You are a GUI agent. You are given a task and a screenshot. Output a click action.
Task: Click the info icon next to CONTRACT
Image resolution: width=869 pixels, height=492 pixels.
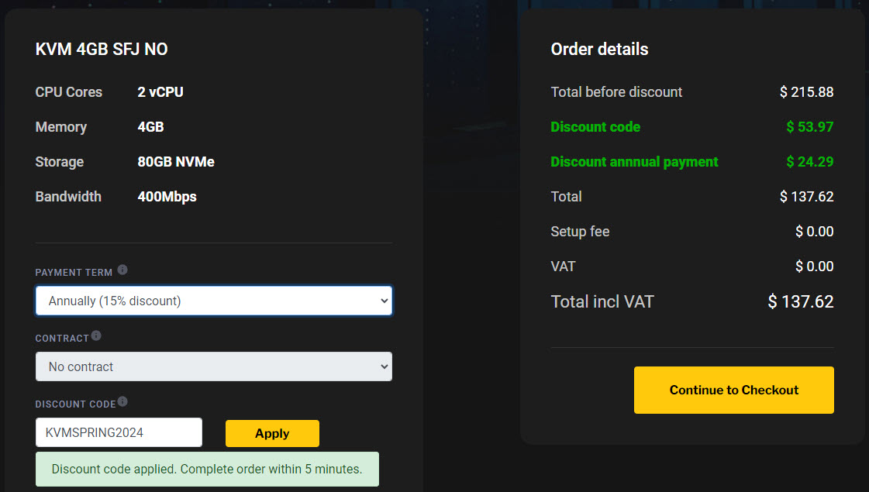[x=96, y=335]
